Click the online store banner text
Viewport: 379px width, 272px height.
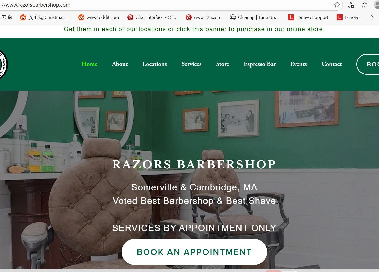coord(194,29)
